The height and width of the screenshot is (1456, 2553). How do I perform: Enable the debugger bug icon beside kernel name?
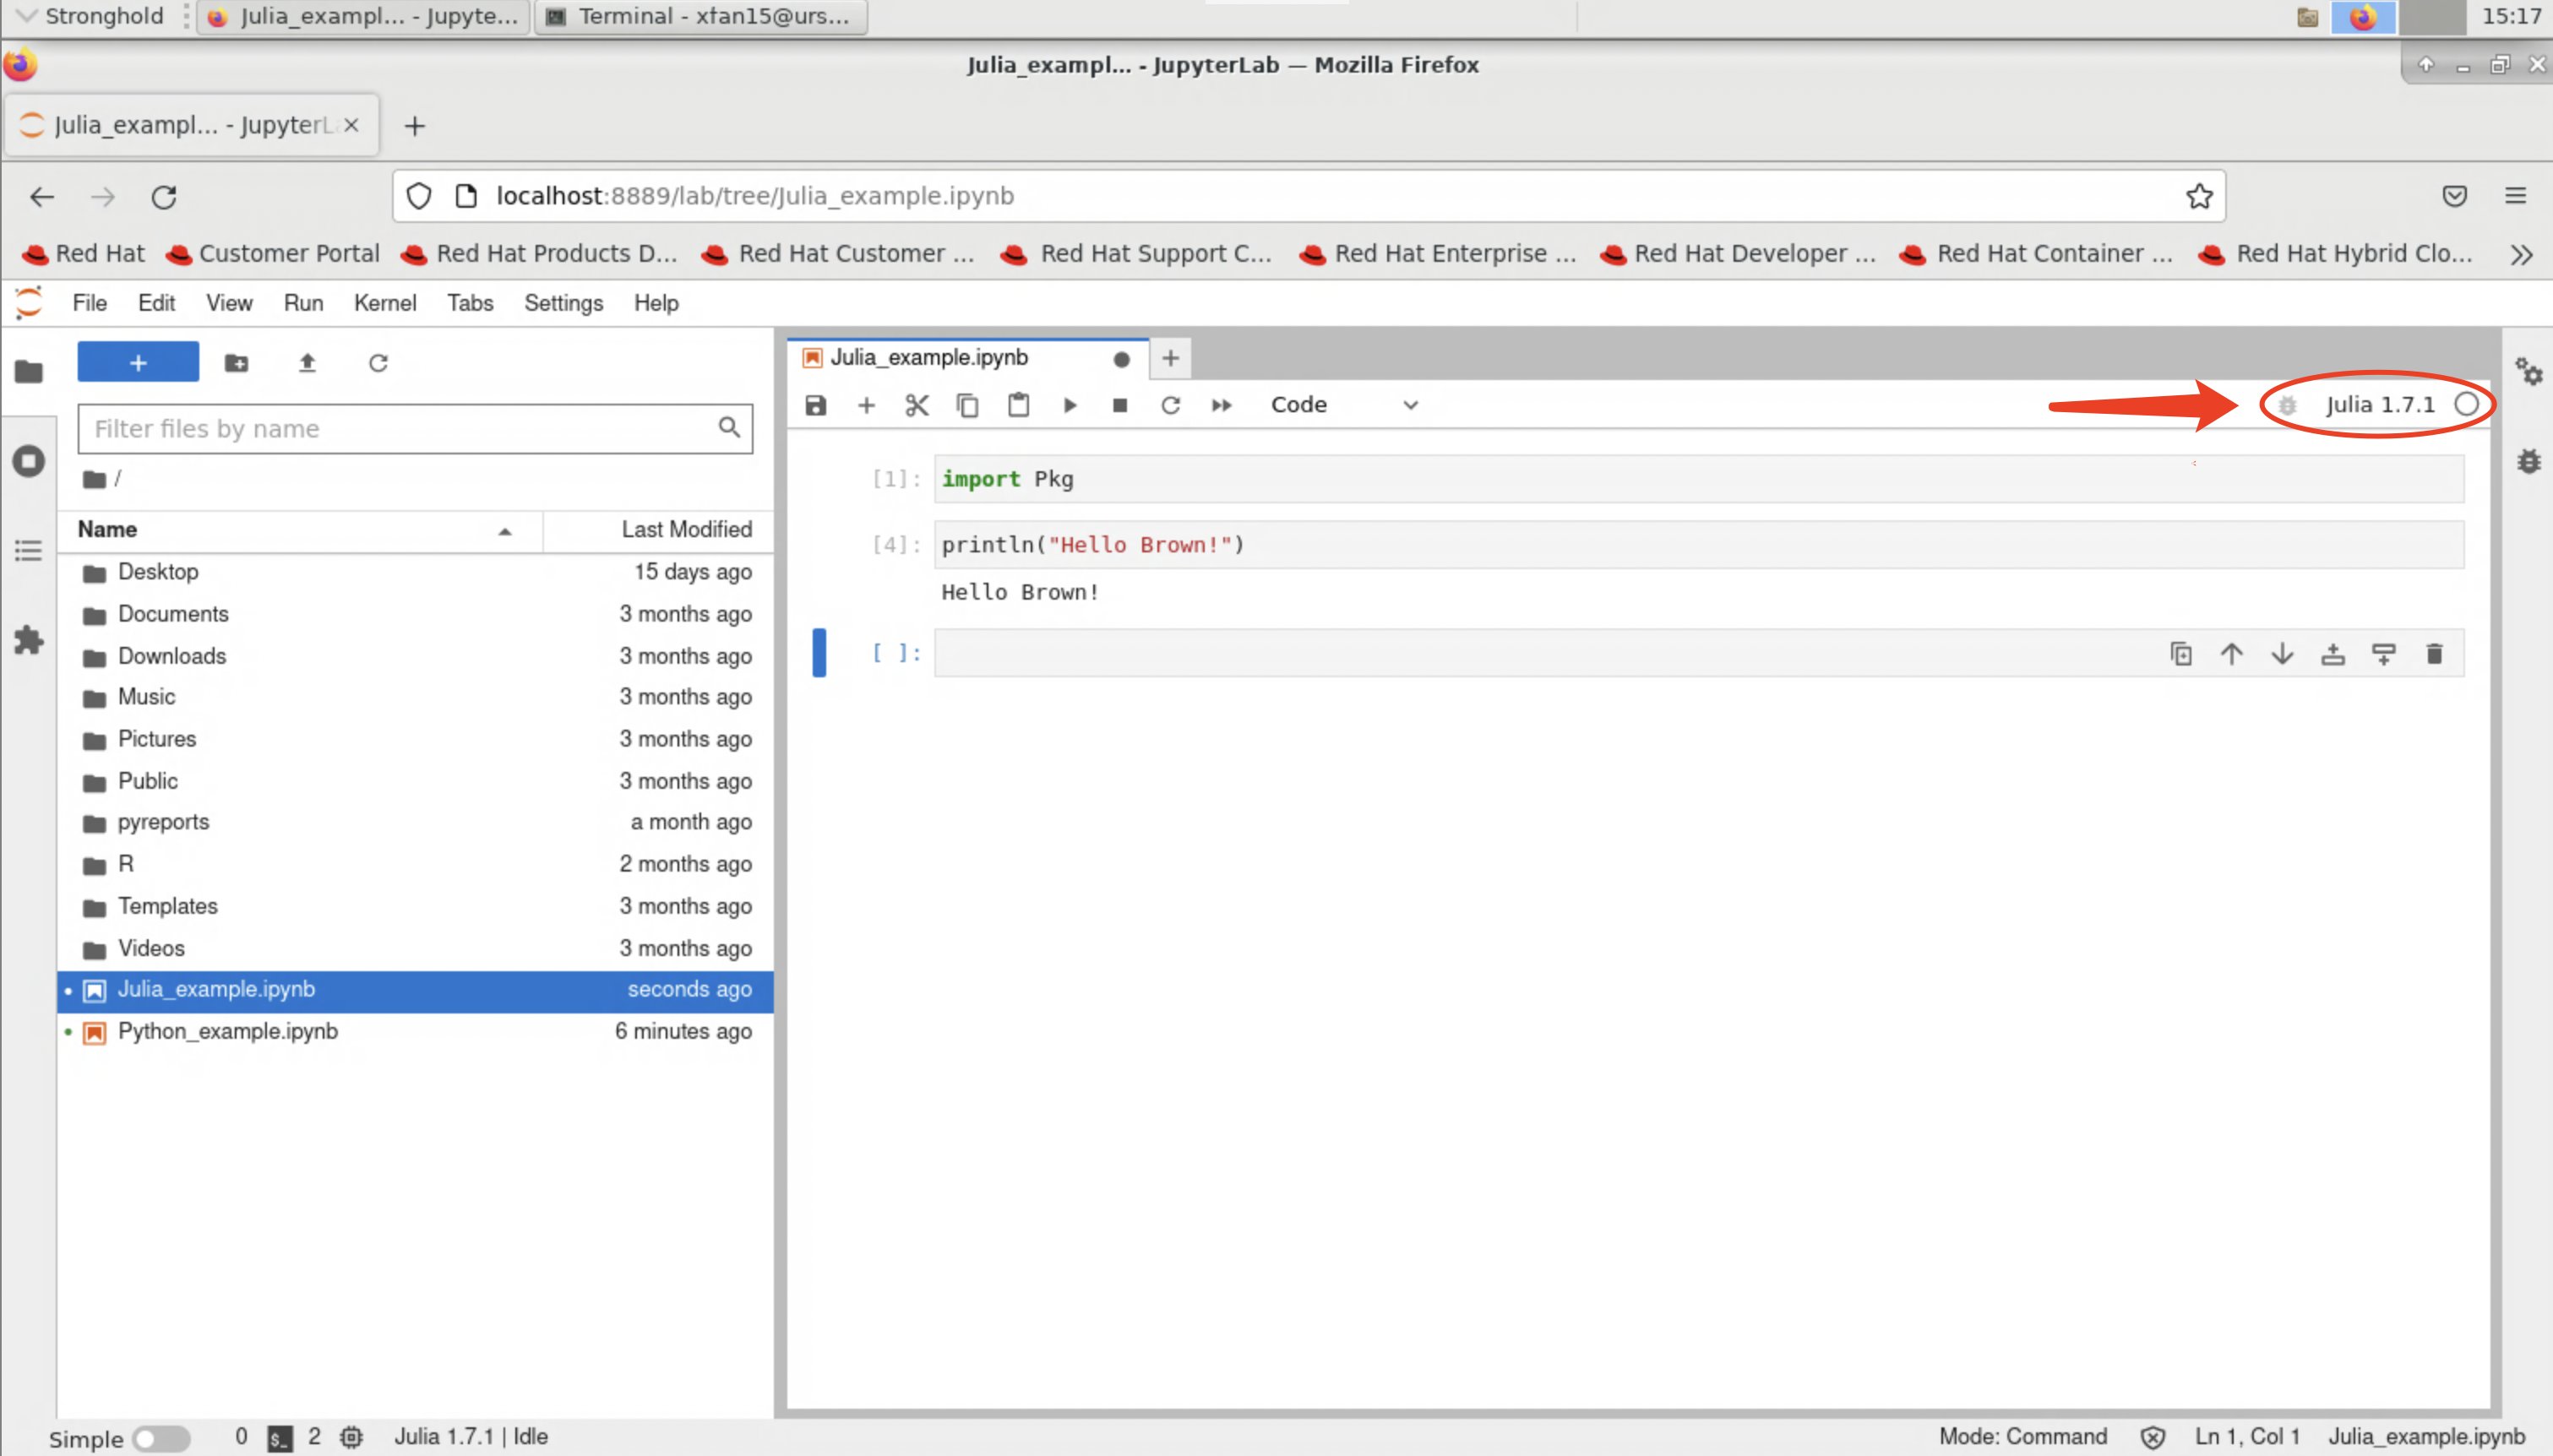pyautogui.click(x=2287, y=405)
